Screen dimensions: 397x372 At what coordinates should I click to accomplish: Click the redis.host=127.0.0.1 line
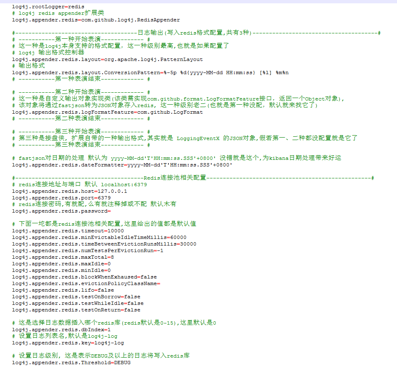coord(70,191)
